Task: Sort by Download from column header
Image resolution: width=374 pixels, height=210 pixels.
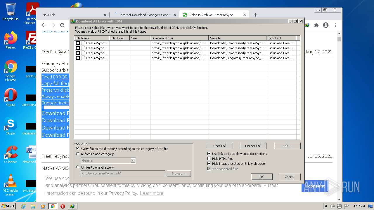Action: point(179,38)
